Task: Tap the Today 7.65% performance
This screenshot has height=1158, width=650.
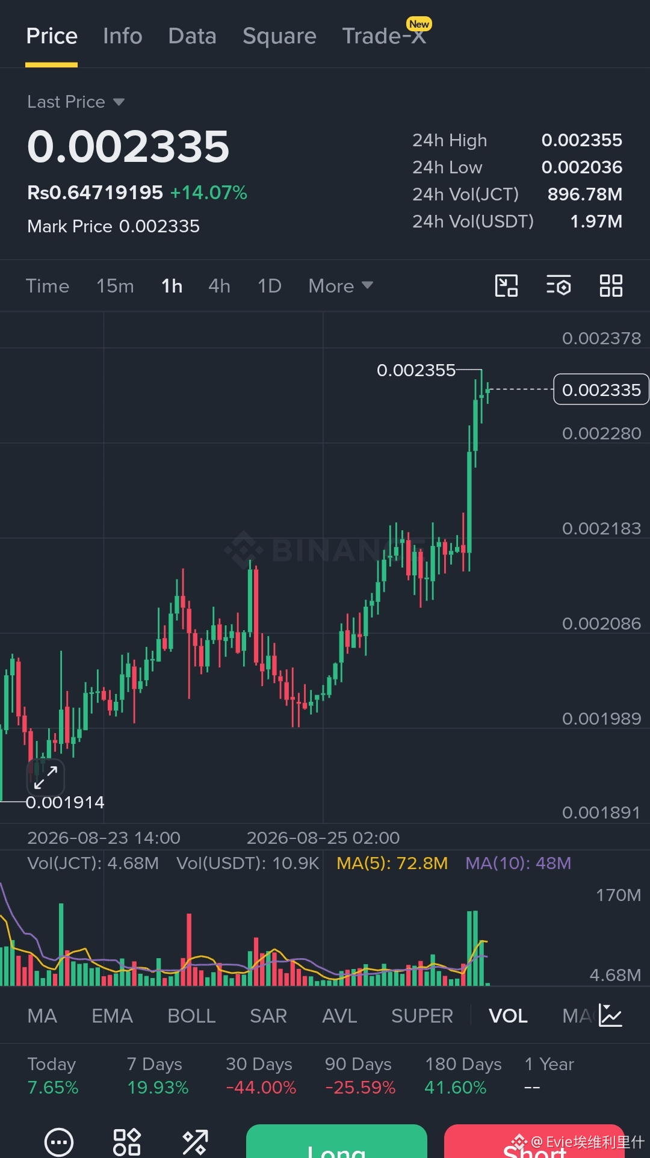Action: coord(53,1076)
